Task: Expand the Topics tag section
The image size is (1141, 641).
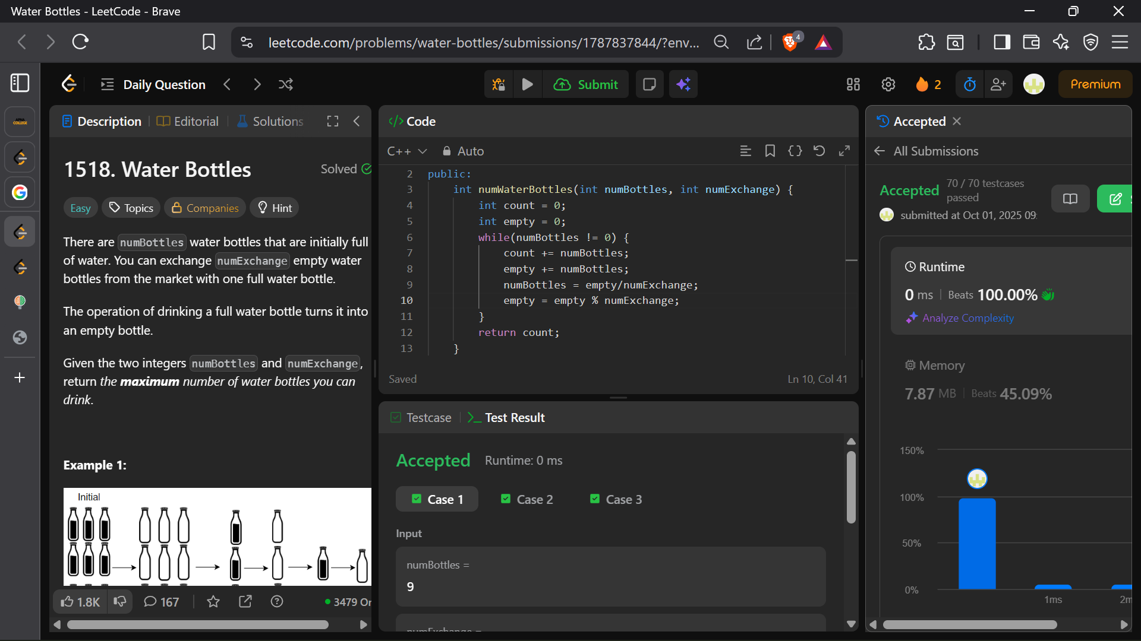Action: 131,208
